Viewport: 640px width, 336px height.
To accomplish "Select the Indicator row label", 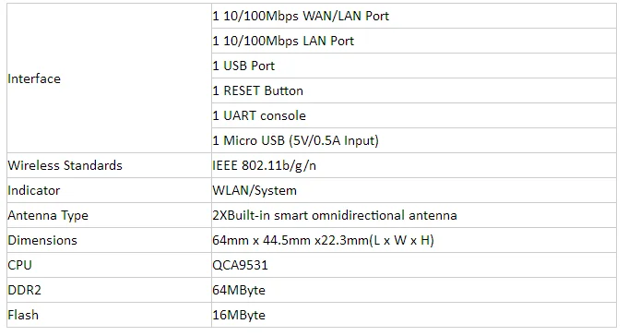I will 34,190.
